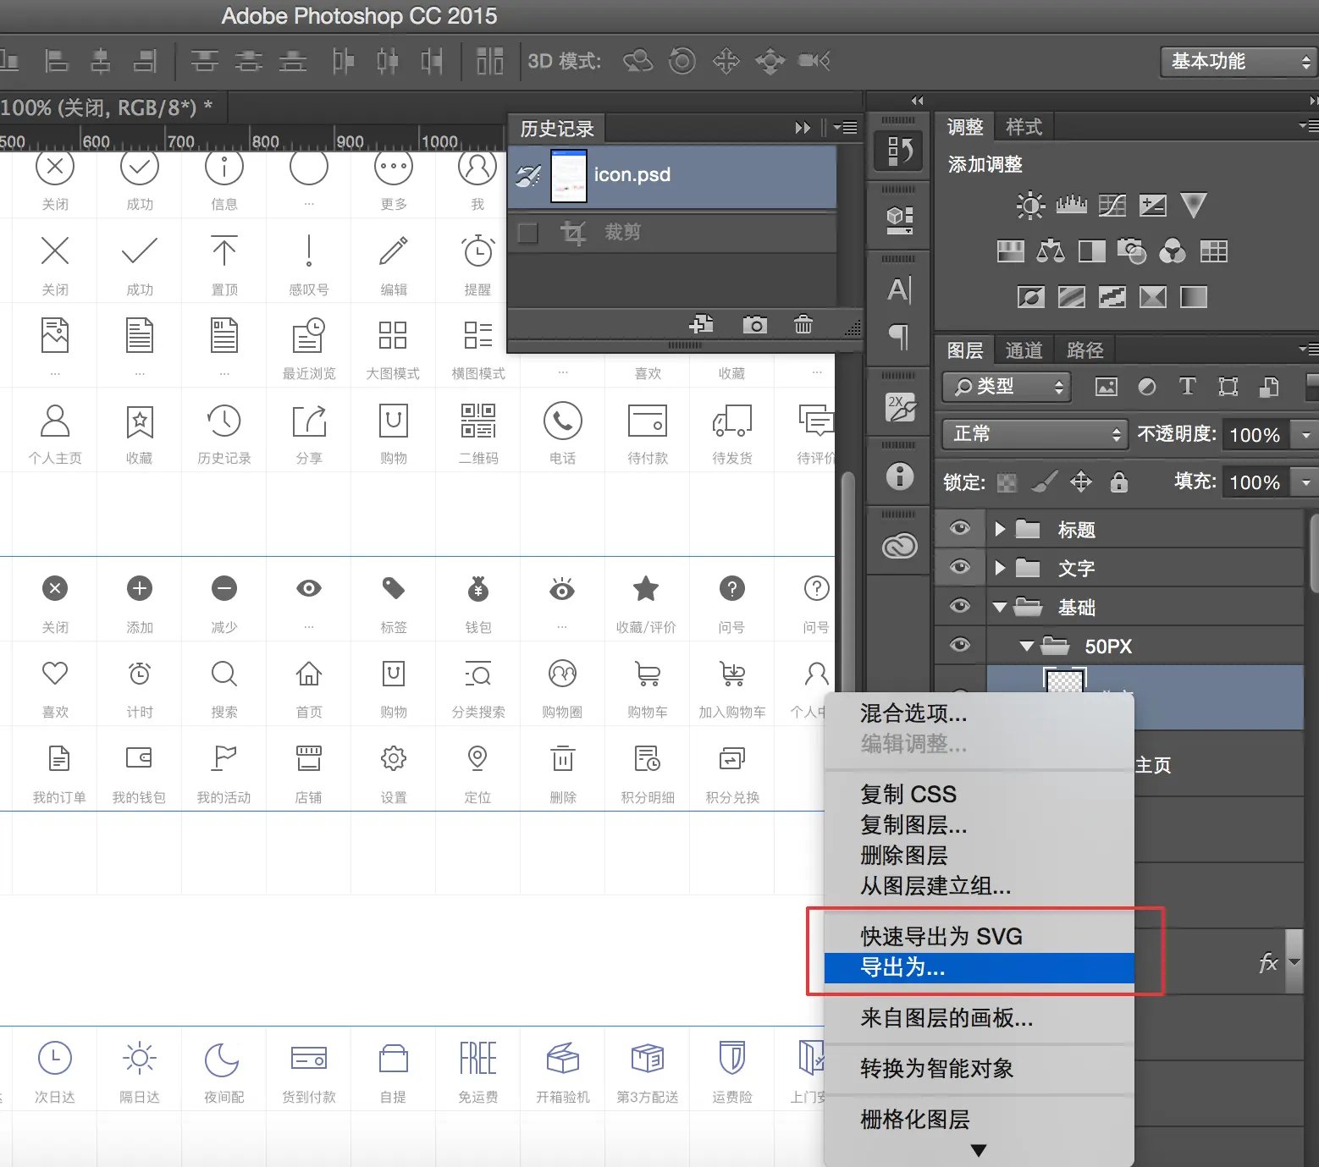
Task: Add a Brightness/Contrast adjustment
Action: [x=1030, y=206]
